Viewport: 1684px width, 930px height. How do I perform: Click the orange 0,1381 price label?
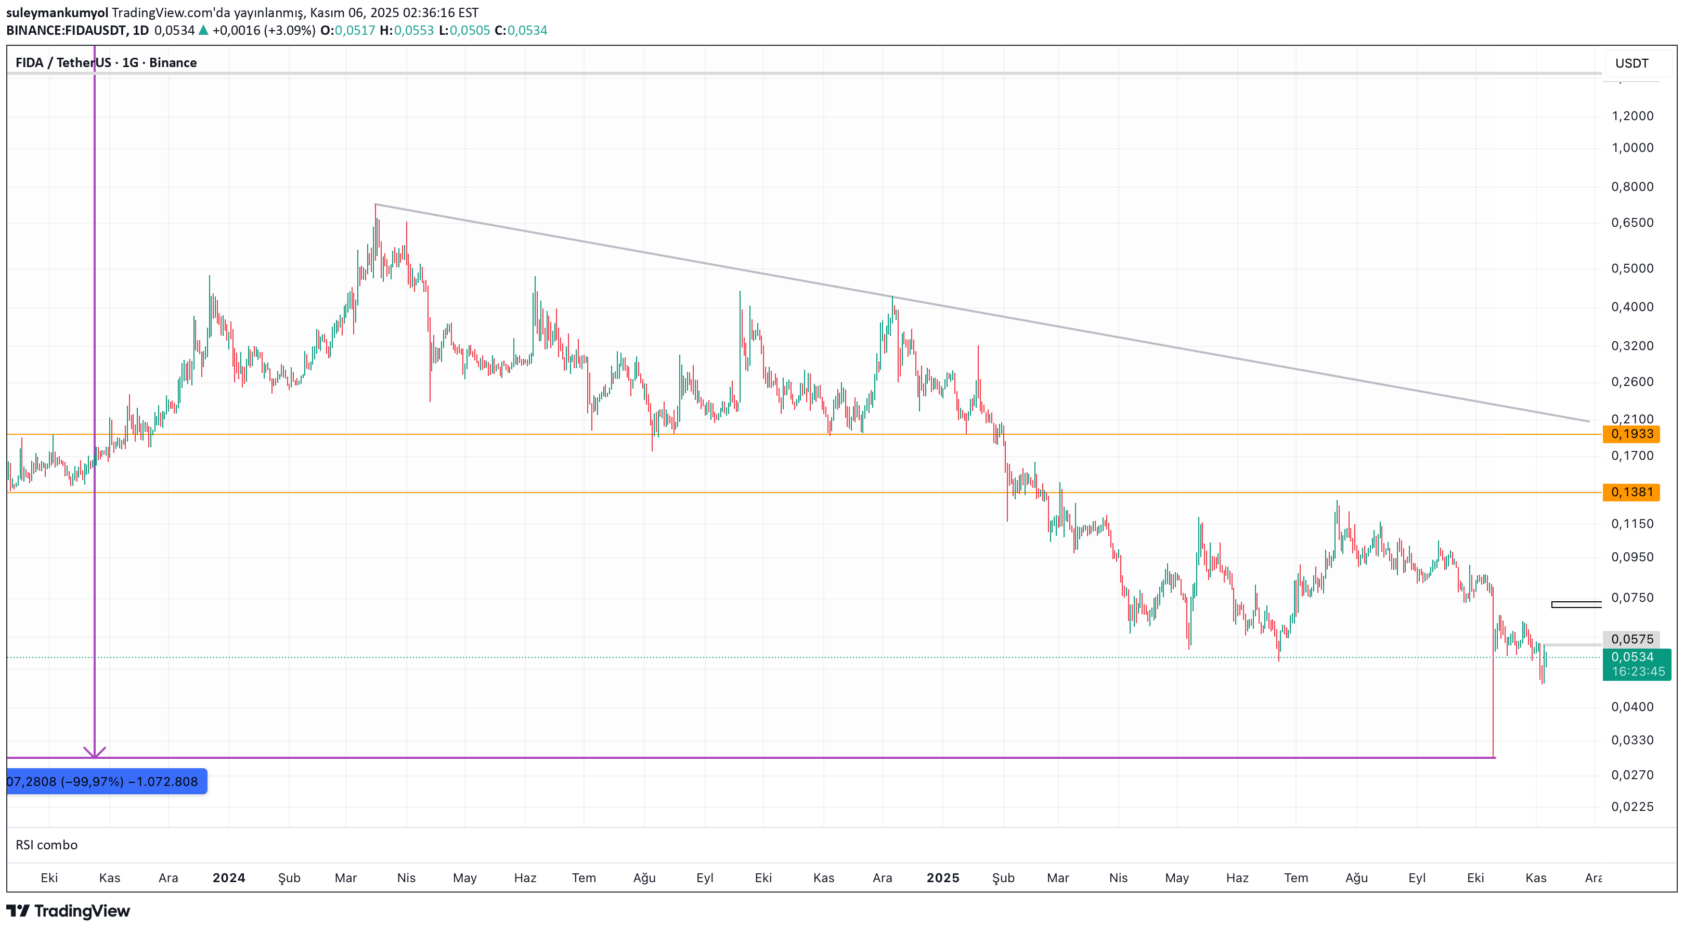click(x=1630, y=493)
